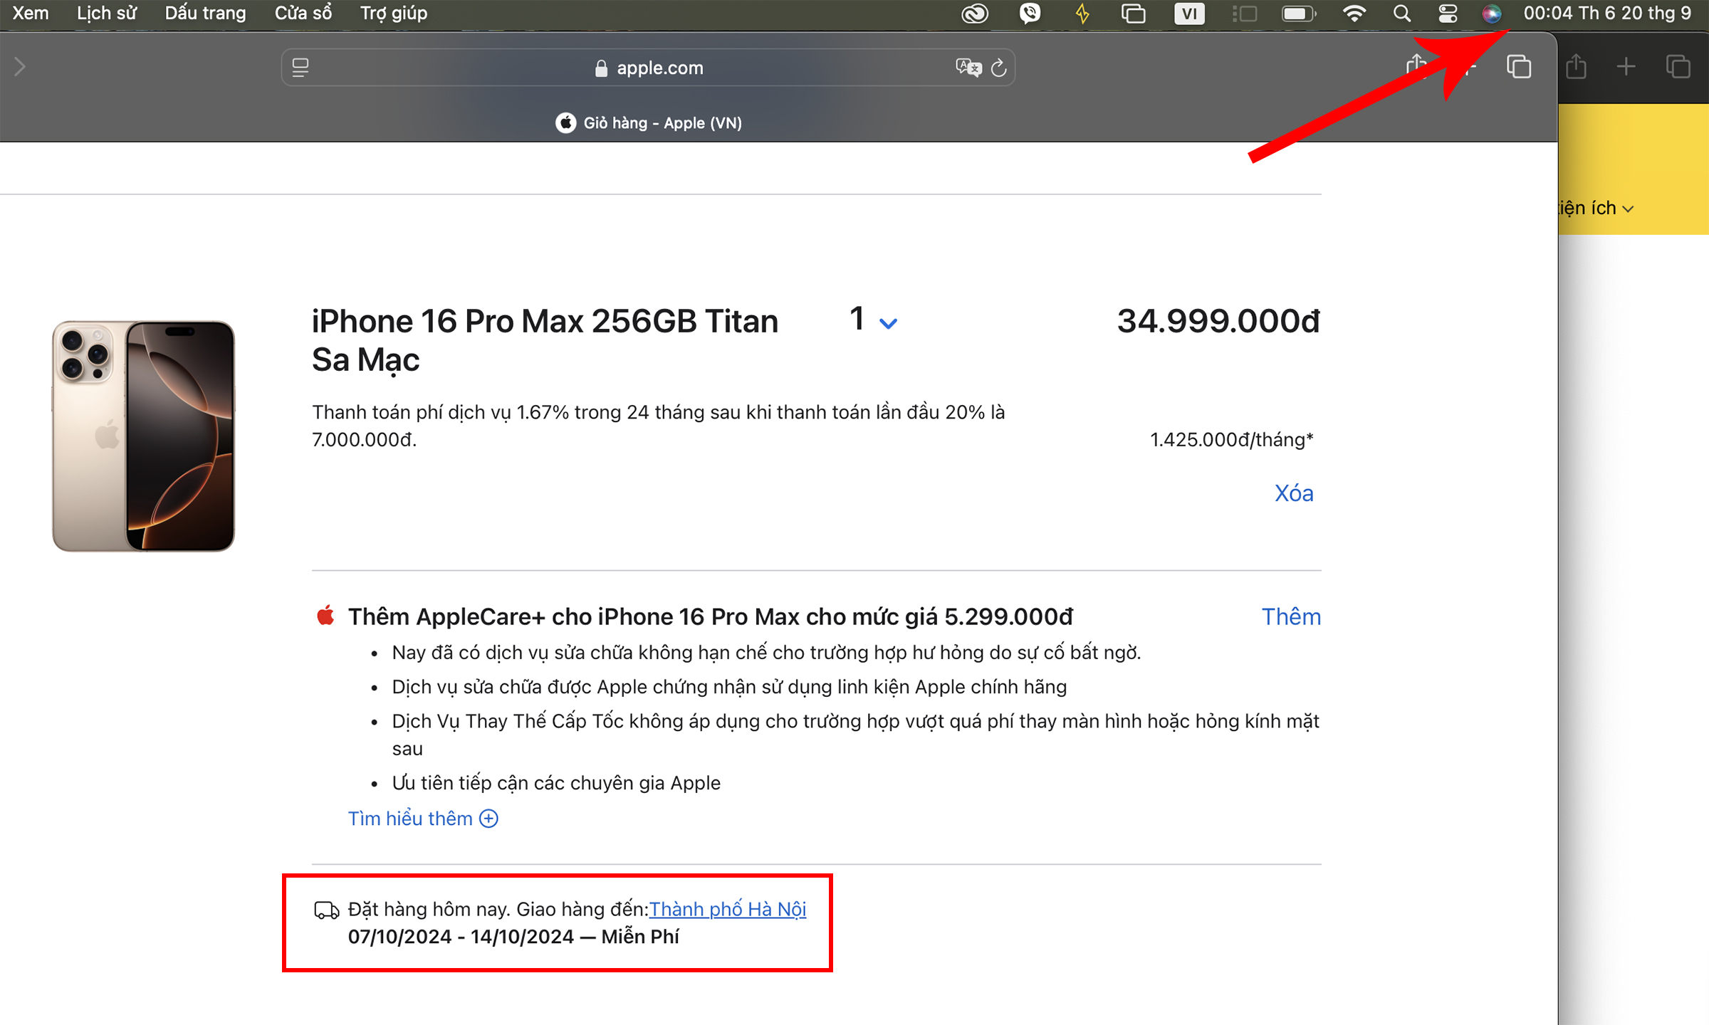This screenshot has height=1025, width=1709.
Task: Open the VI input source menu
Action: click(x=1189, y=14)
